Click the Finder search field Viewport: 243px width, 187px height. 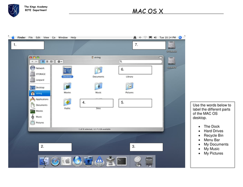(x=140, y=62)
